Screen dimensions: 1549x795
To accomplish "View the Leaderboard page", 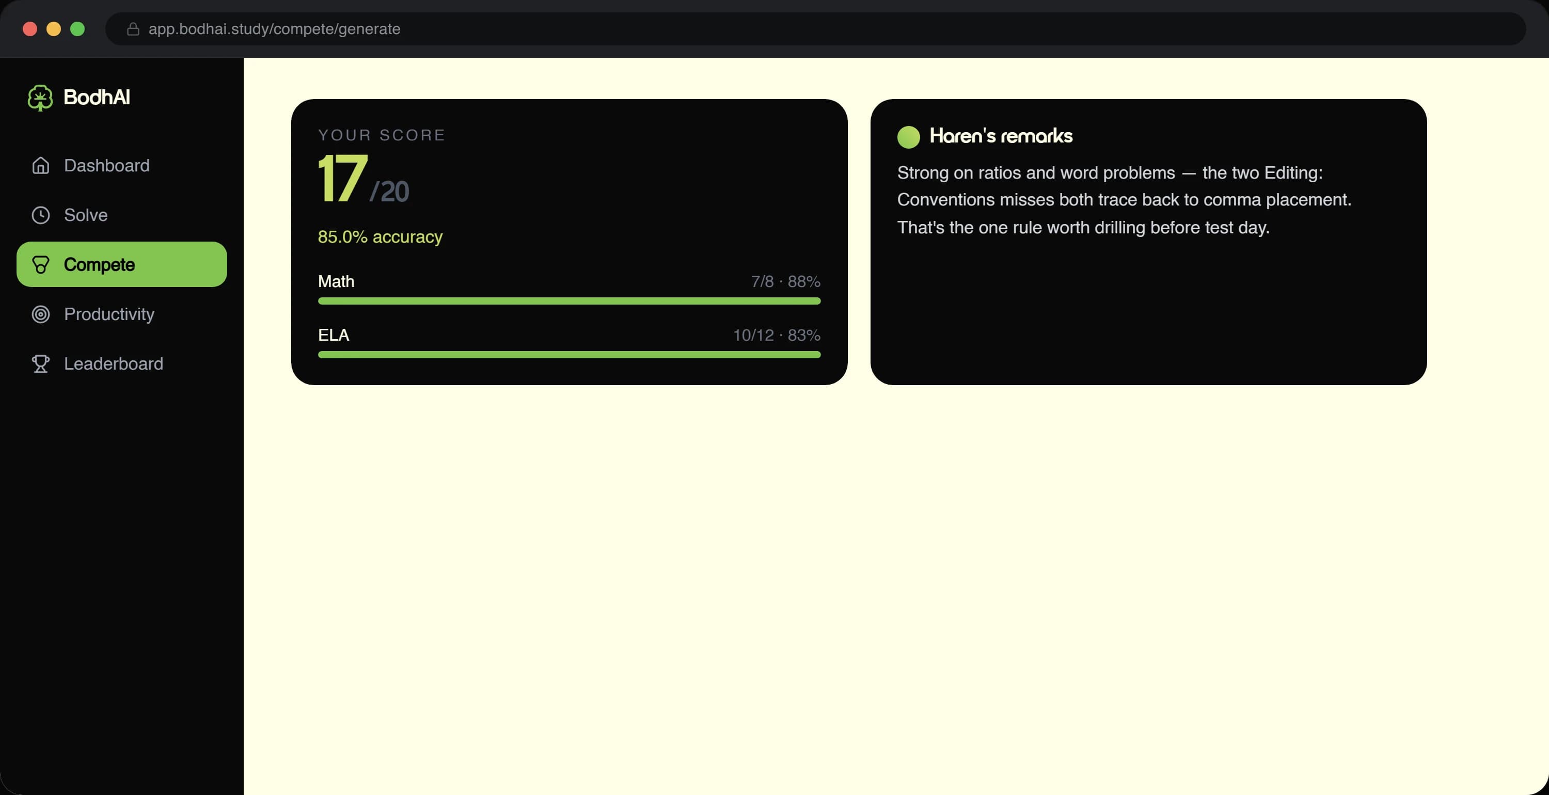I will 121,364.
